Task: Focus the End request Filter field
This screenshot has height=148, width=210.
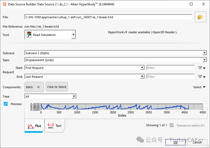Action: [x=171, y=77]
